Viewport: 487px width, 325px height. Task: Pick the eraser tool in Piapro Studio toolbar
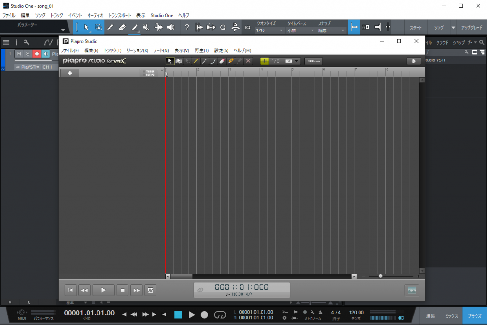[222, 61]
